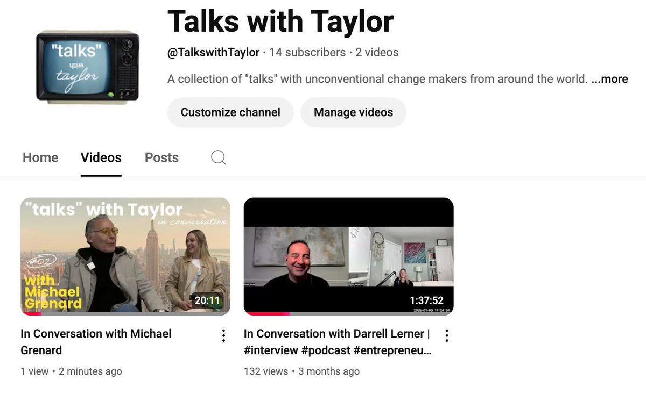Click the channel description text about change makers

click(x=377, y=79)
